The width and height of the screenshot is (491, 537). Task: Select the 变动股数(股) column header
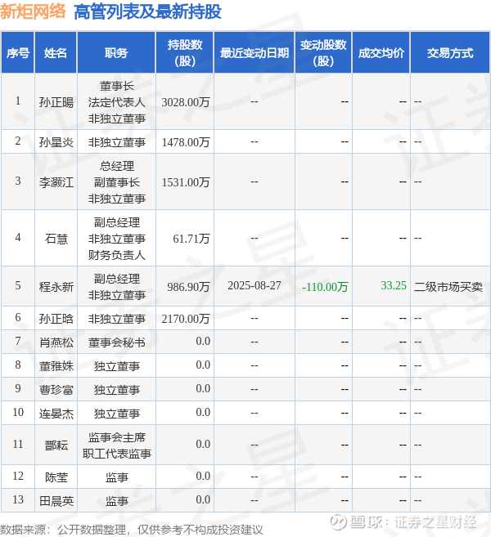[x=323, y=53]
